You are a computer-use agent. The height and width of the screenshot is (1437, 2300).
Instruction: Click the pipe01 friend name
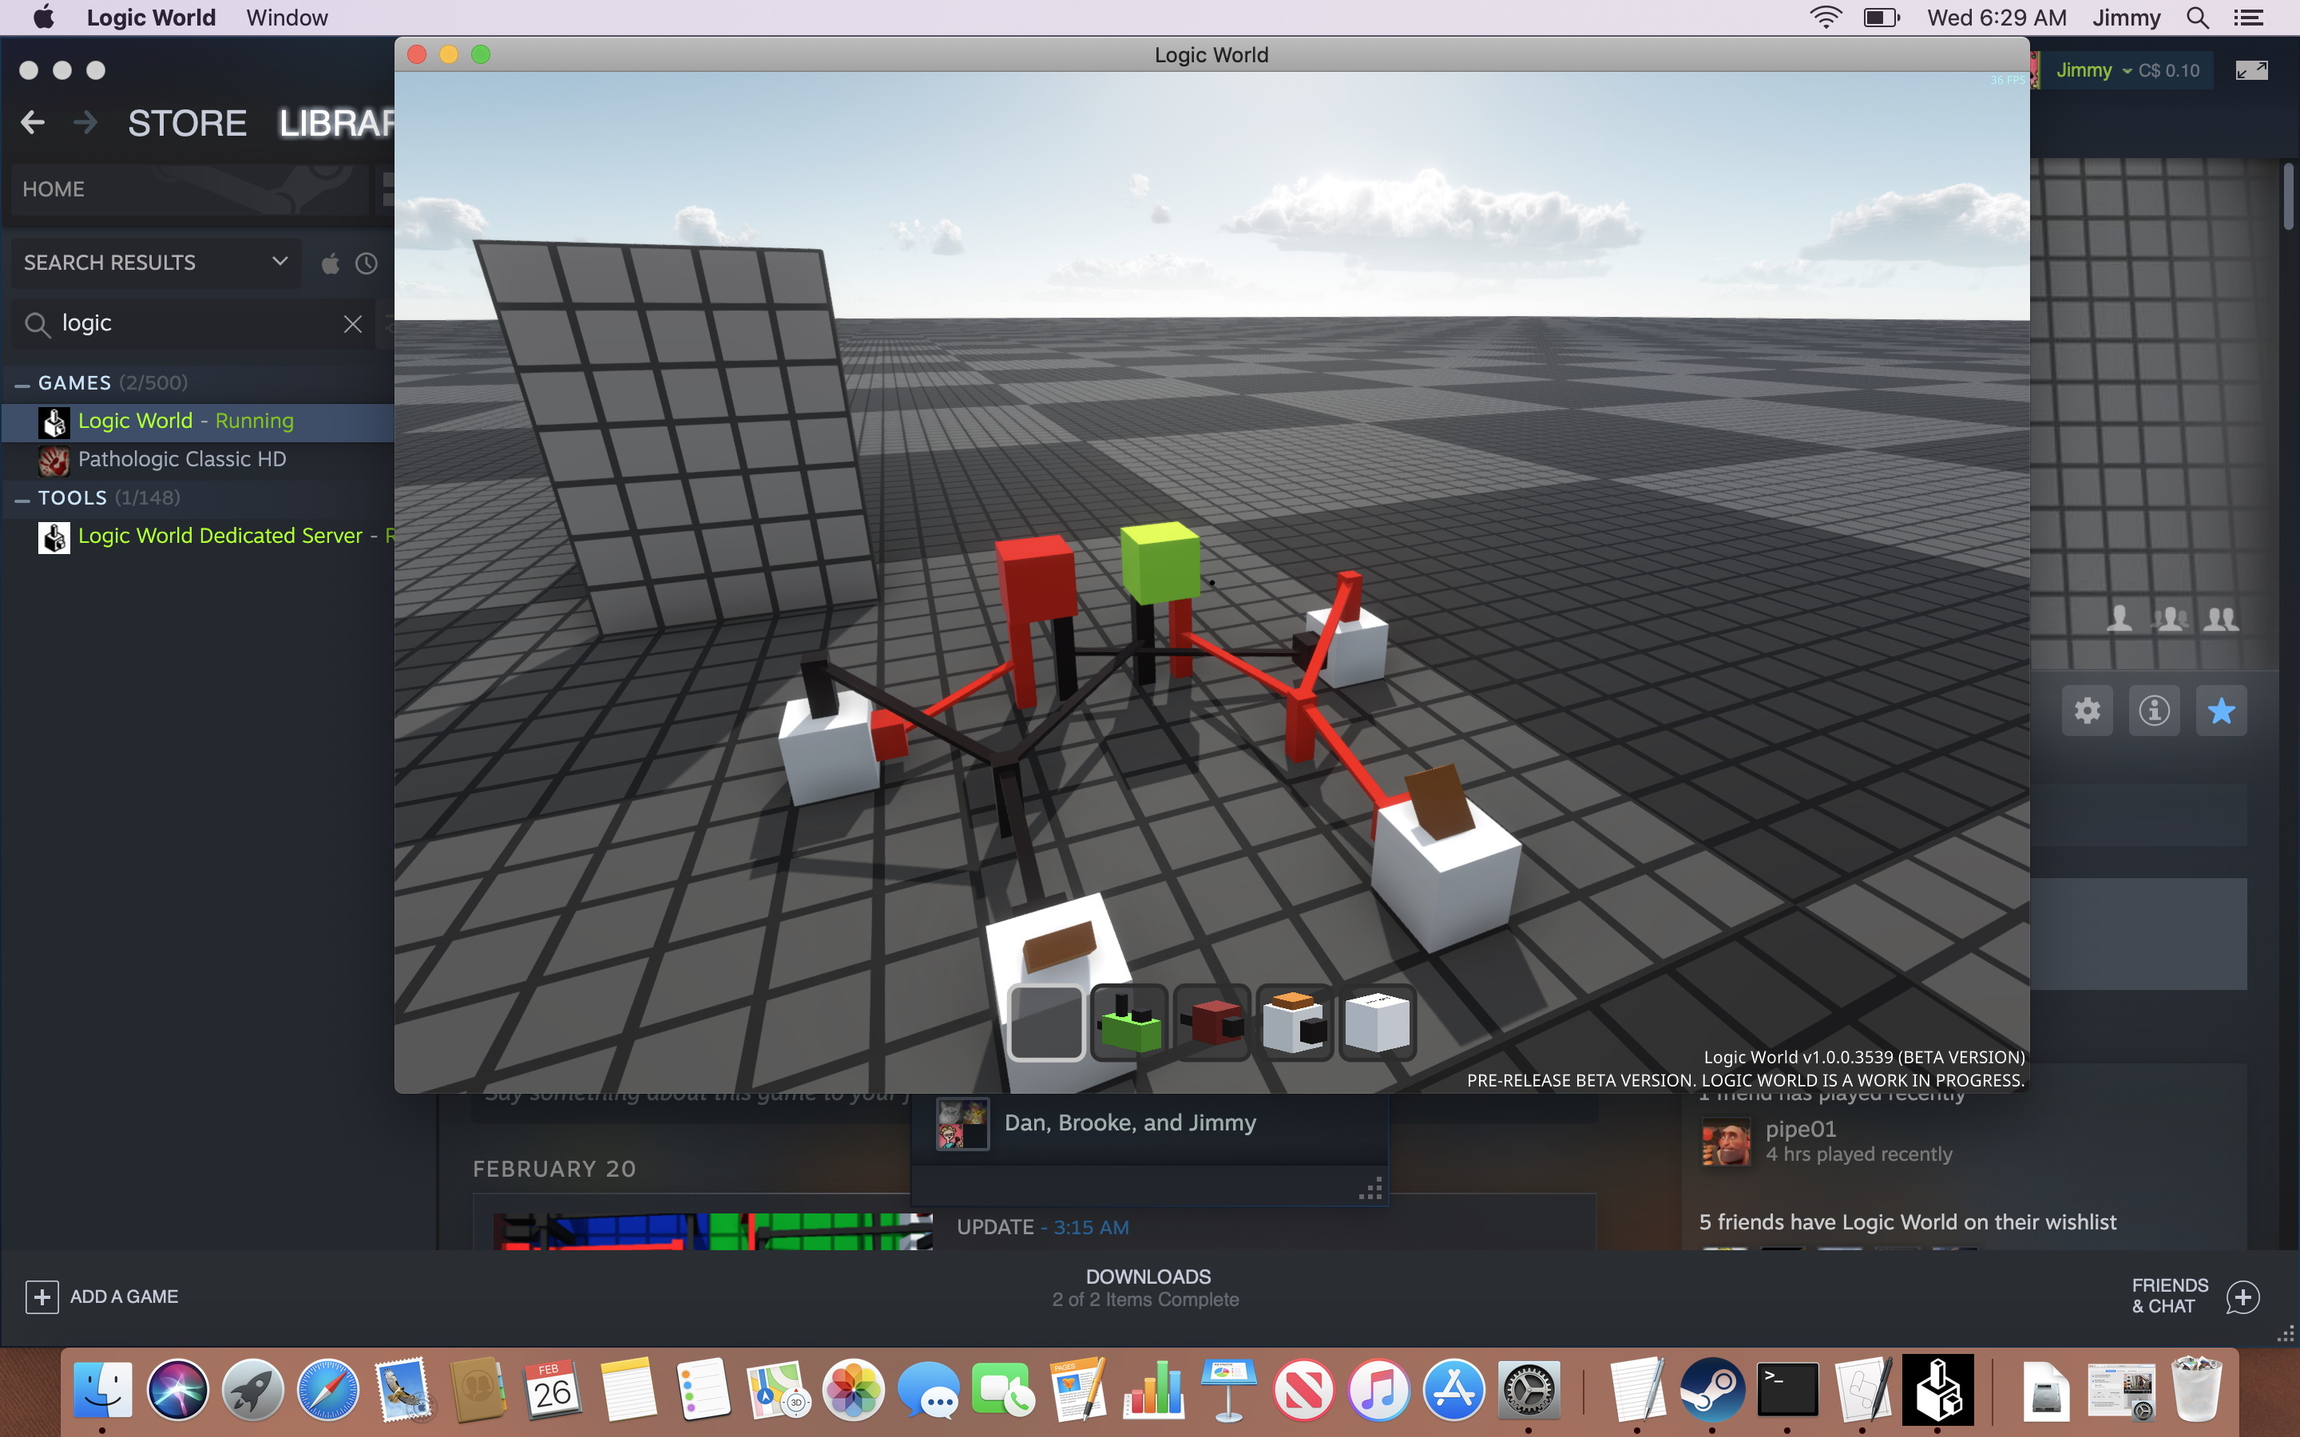point(1801,1129)
